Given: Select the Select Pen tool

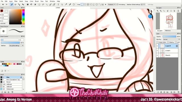Looking at the screenshot, I should tap(50, 5).
